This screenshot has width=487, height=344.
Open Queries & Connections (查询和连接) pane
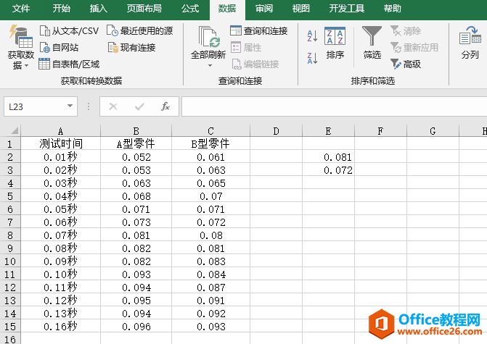[x=258, y=31]
